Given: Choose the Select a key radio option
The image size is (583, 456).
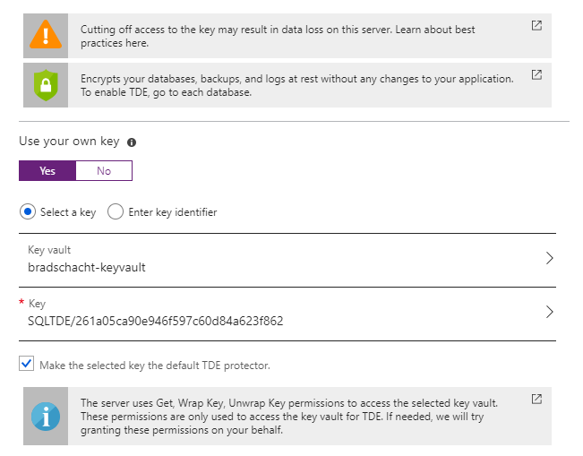Looking at the screenshot, I should pyautogui.click(x=28, y=212).
